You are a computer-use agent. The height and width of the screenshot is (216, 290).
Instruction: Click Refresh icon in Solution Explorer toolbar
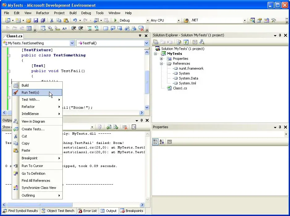[x=186, y=42]
